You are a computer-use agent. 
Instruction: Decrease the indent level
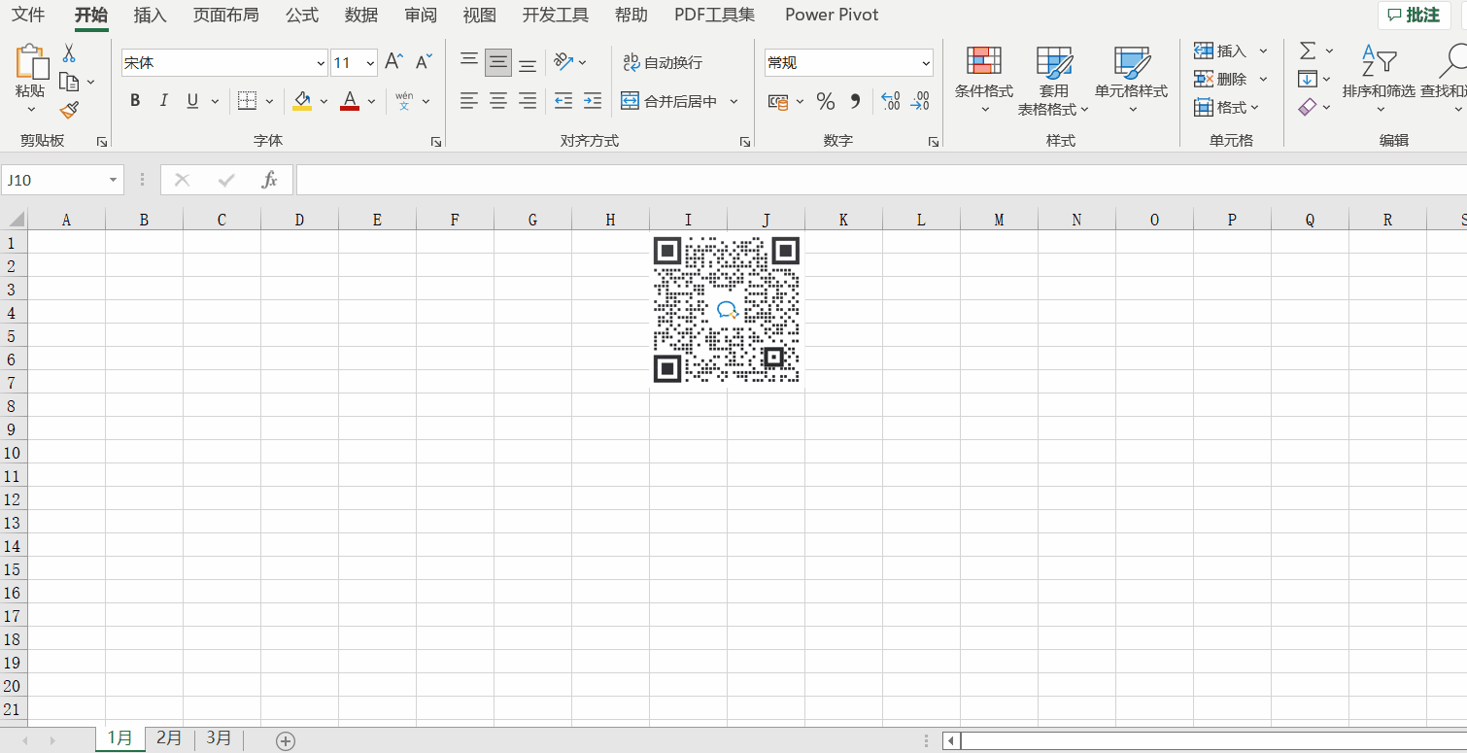click(563, 100)
